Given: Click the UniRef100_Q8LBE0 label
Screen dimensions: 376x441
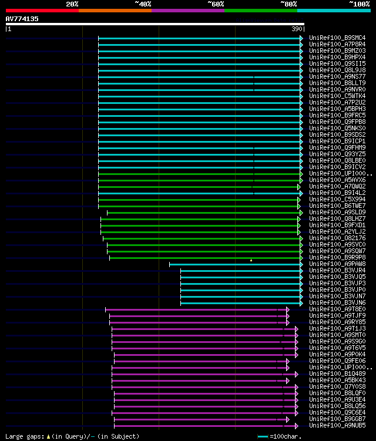Looking at the screenshot, I should pos(337,160).
